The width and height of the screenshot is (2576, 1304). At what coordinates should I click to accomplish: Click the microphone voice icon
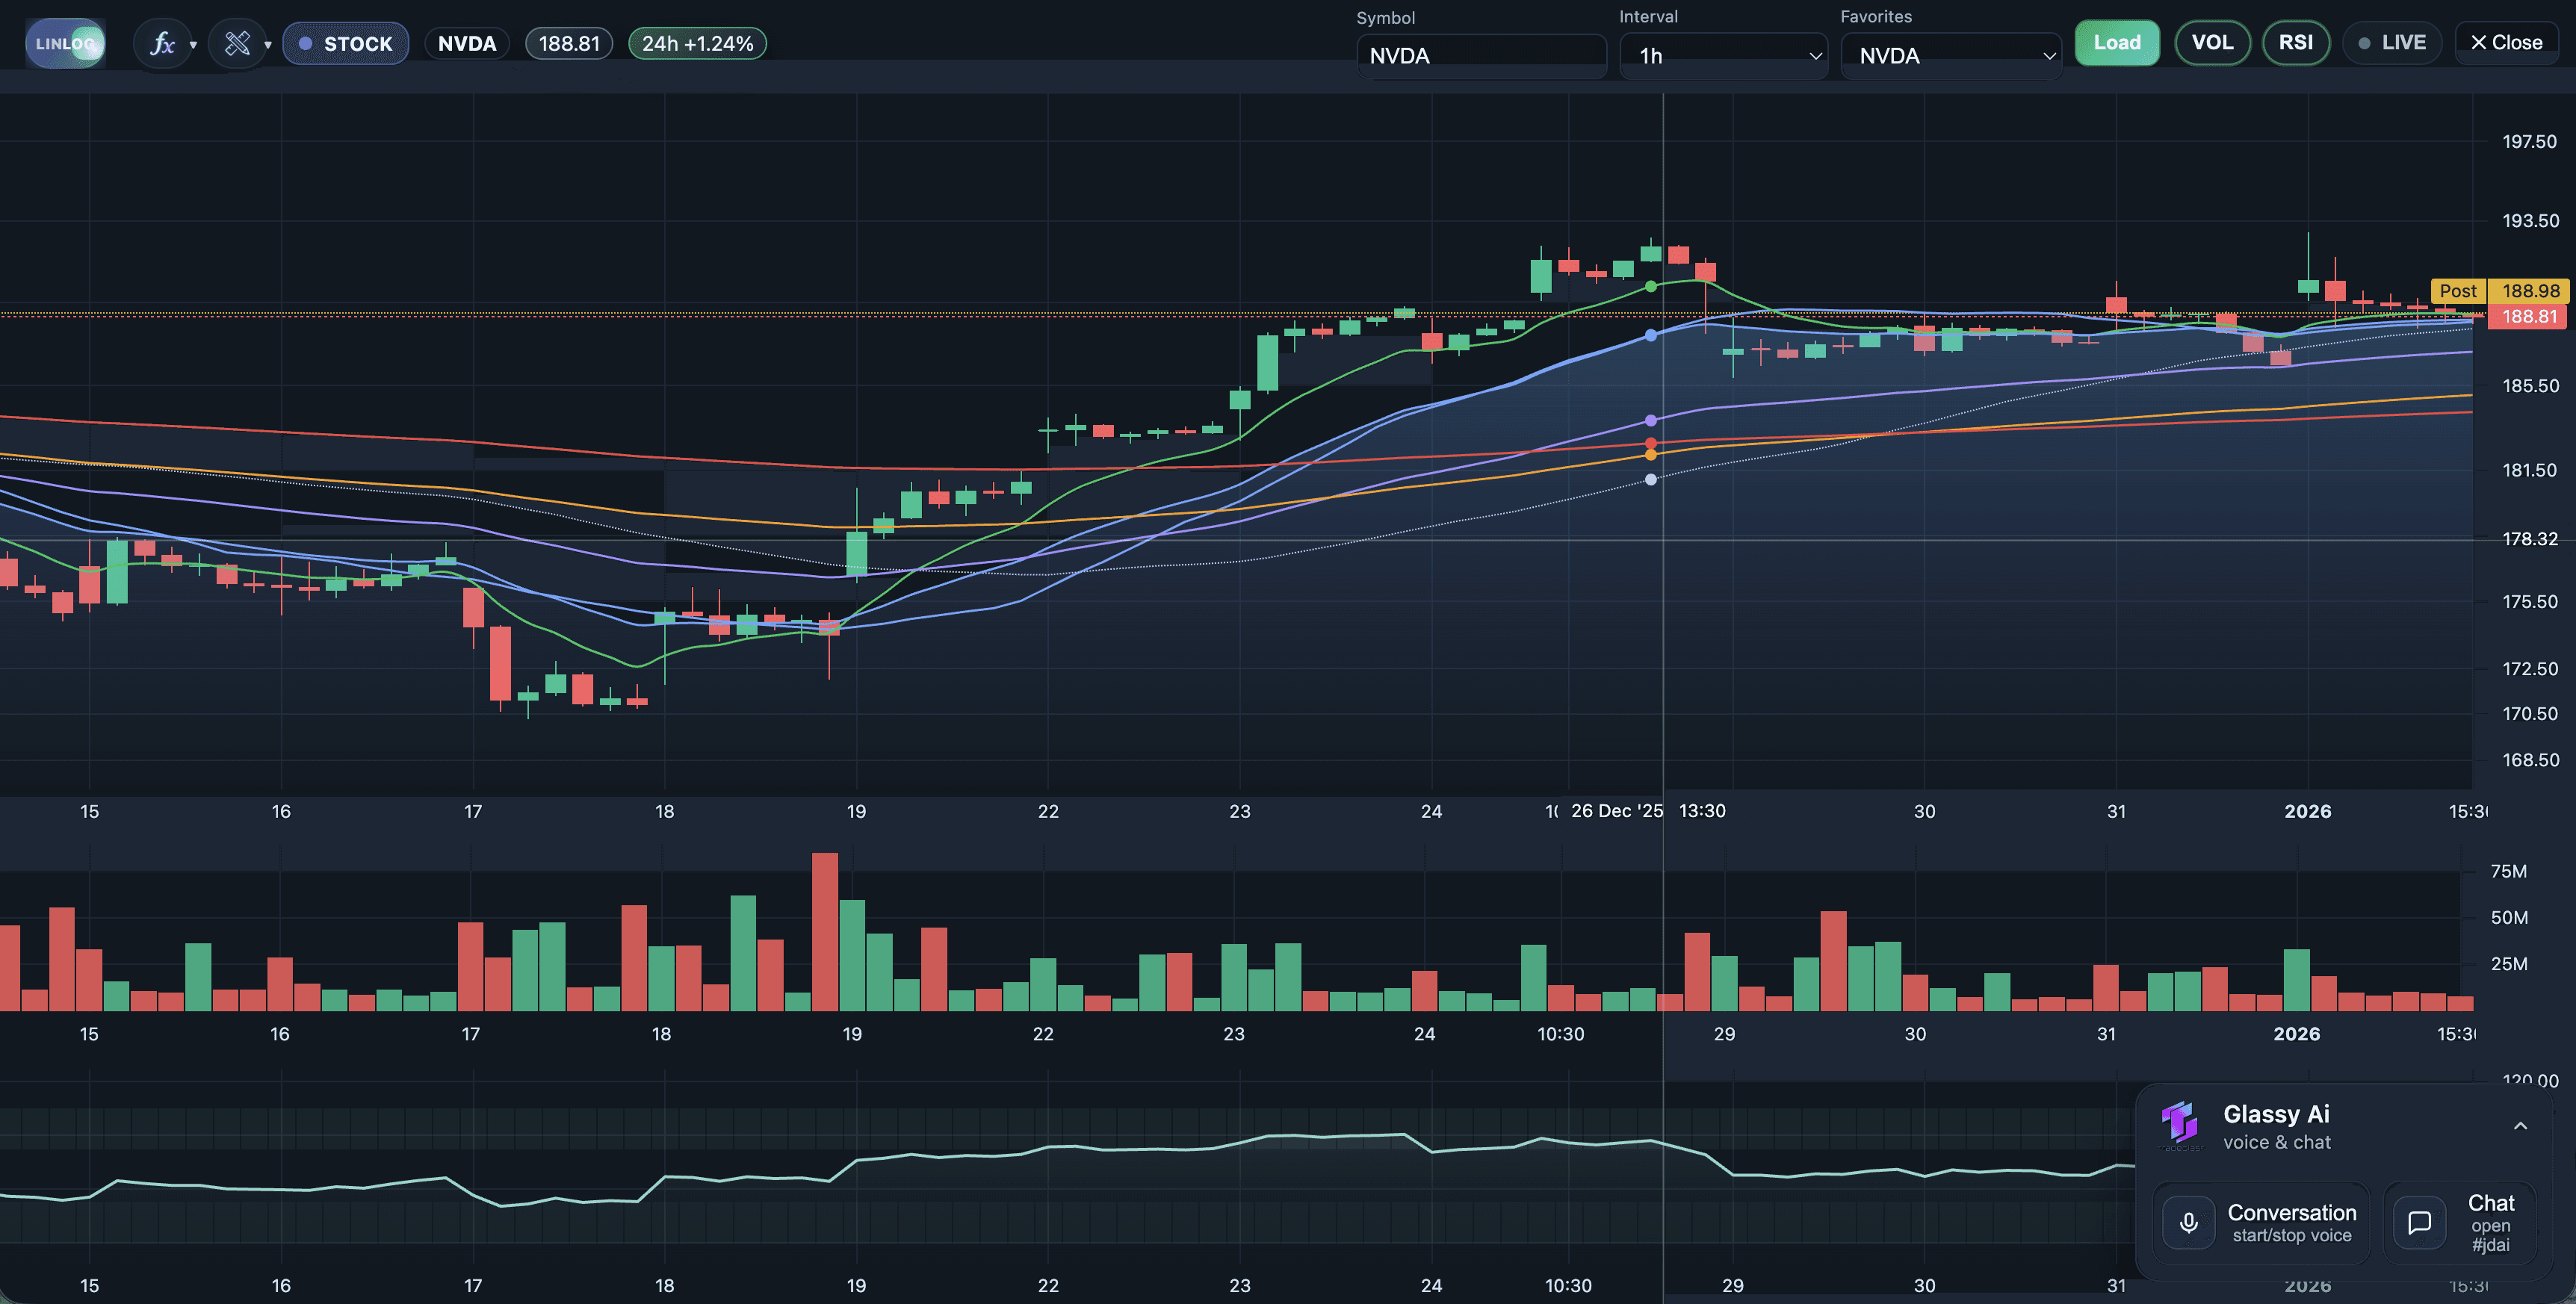pyautogui.click(x=2188, y=1222)
